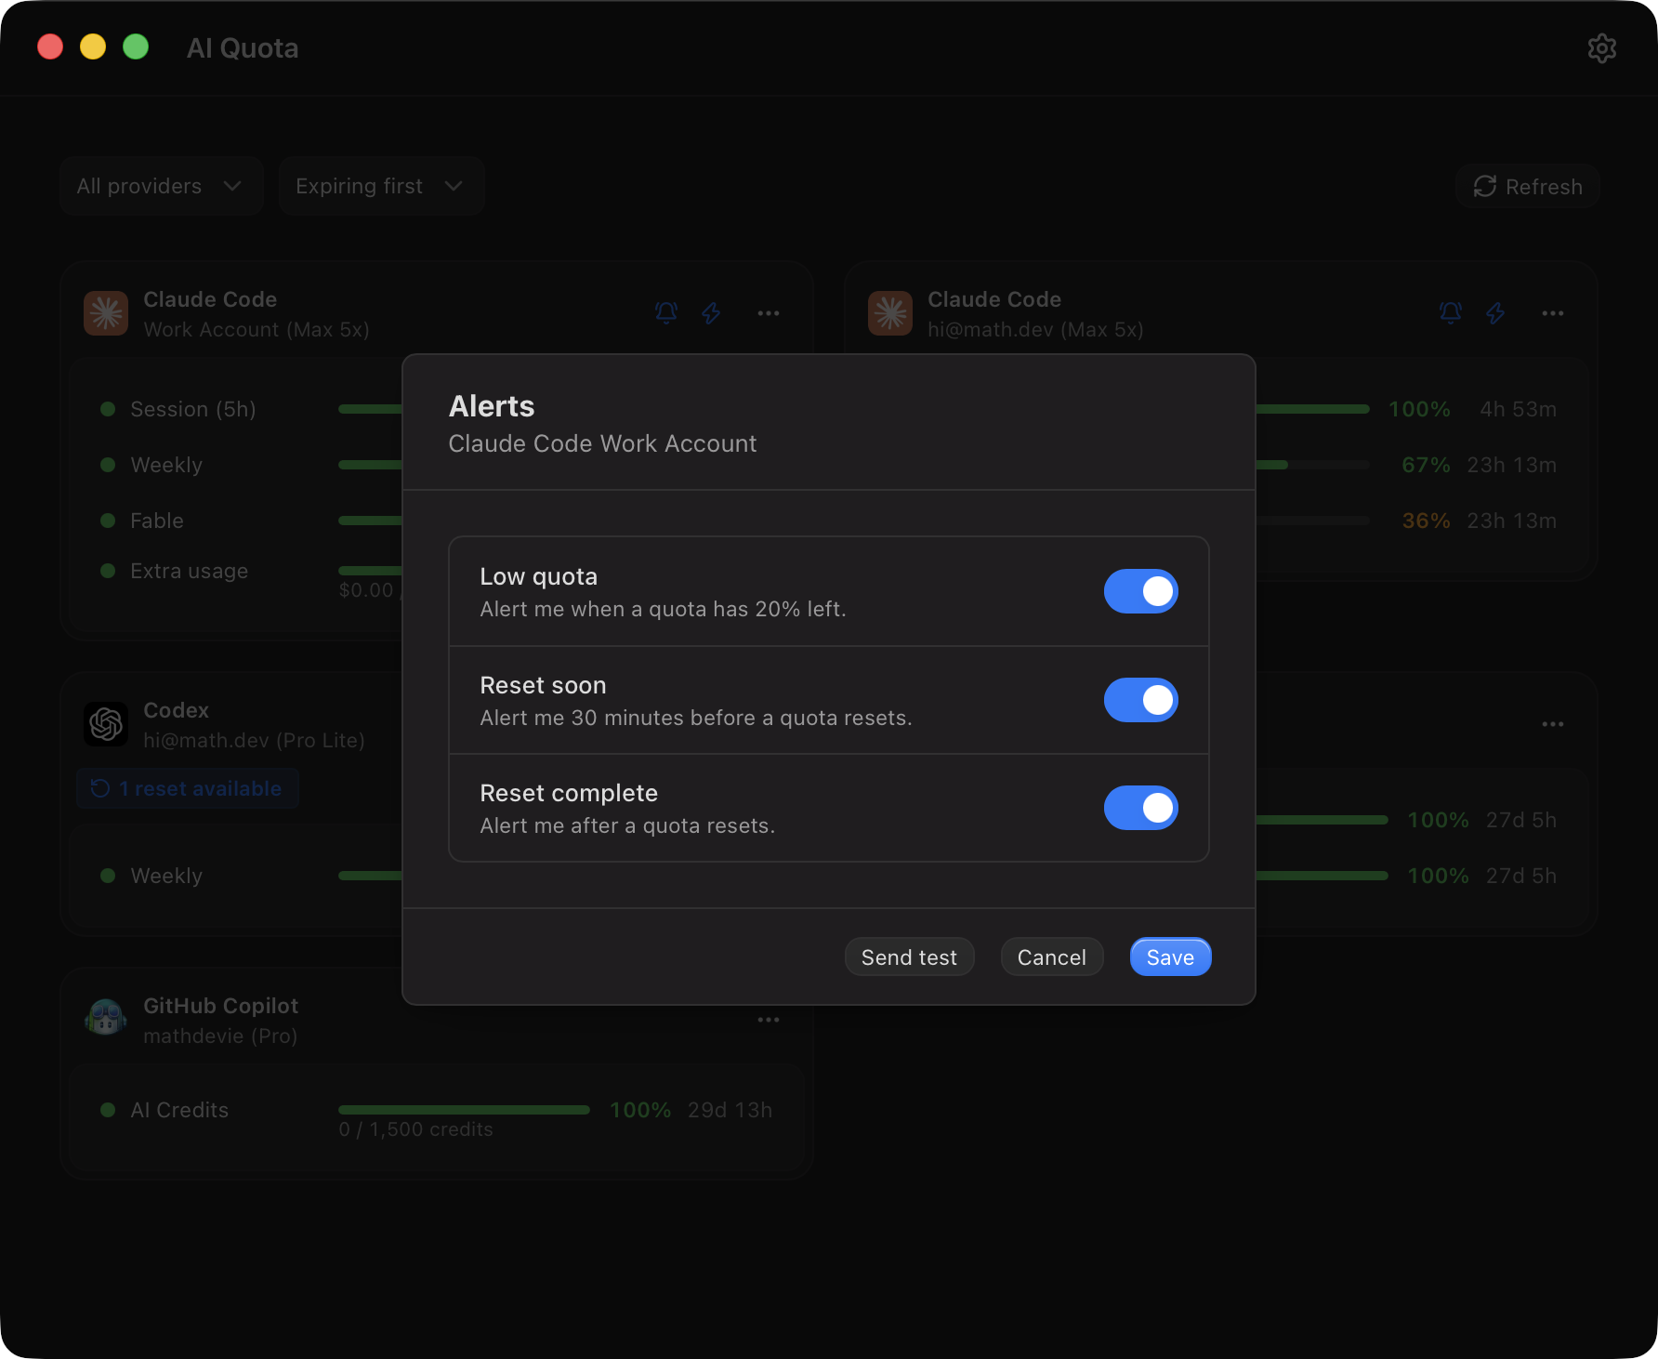Click lightning bolt icon on hi@math.dev Claude Code card
This screenshot has height=1359, width=1658.
[1495, 313]
